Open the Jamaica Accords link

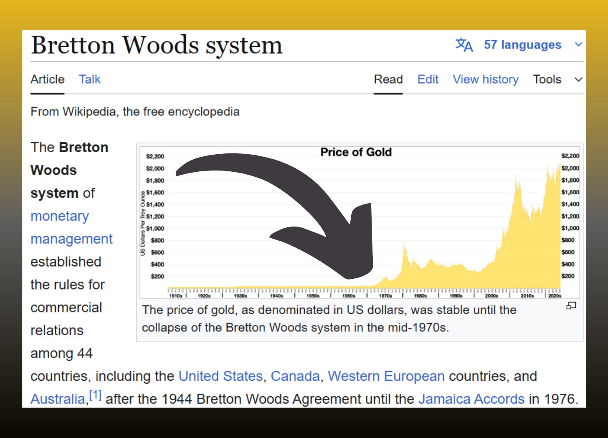[x=471, y=399]
